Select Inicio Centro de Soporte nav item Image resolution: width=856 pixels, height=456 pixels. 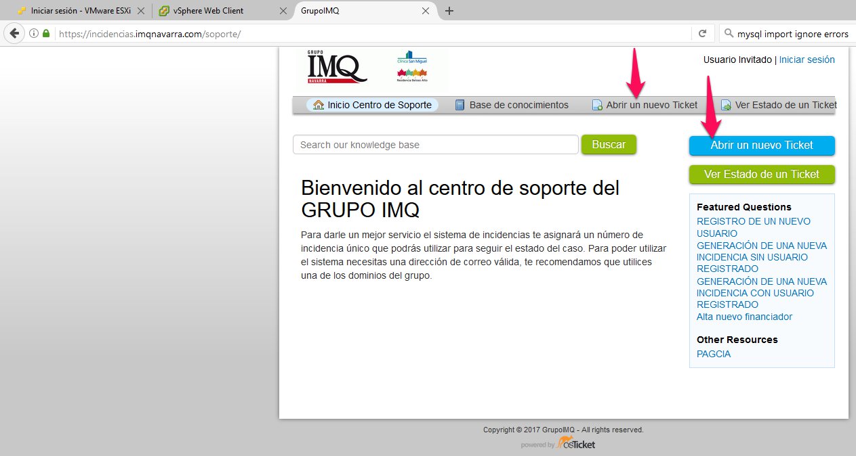click(x=373, y=105)
